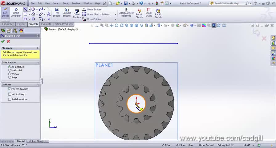Enable the Infinite length checkbox
276x148 pixels.
coord(10,94)
